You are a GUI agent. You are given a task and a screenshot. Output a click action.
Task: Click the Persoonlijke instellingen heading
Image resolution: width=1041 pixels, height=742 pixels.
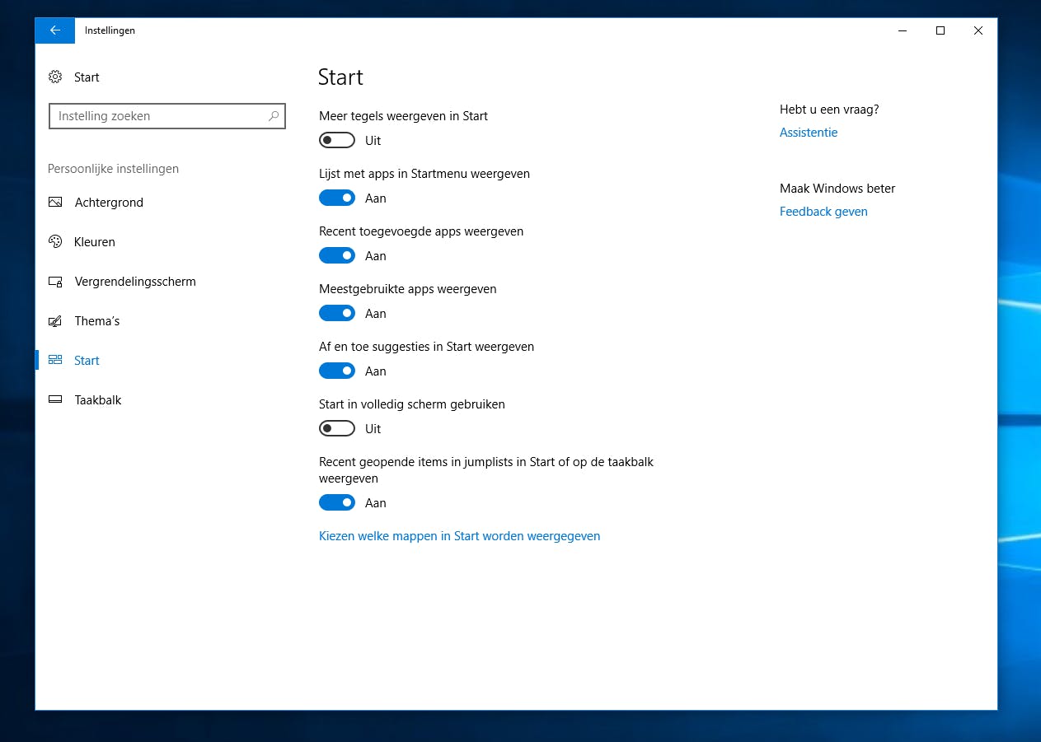point(113,169)
